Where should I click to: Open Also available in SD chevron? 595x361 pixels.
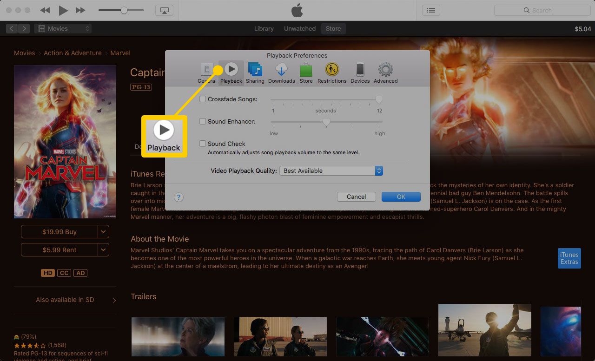point(114,300)
